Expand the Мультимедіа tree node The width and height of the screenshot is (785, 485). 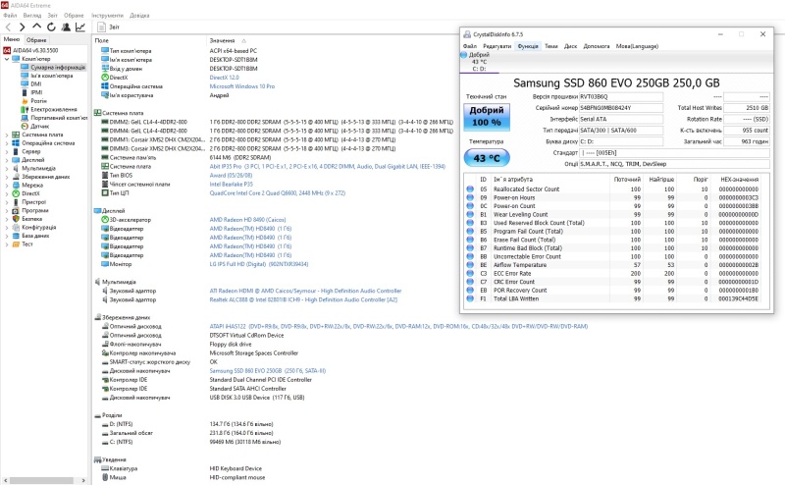pyautogui.click(x=7, y=168)
